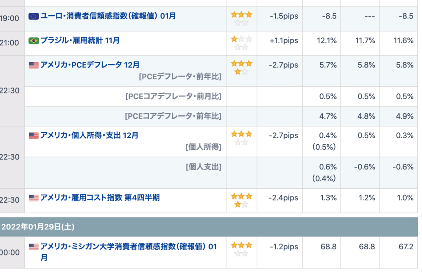Click the star rating for ブラジル・雇用統計
Screen dimensions: 422x272
(x=241, y=43)
